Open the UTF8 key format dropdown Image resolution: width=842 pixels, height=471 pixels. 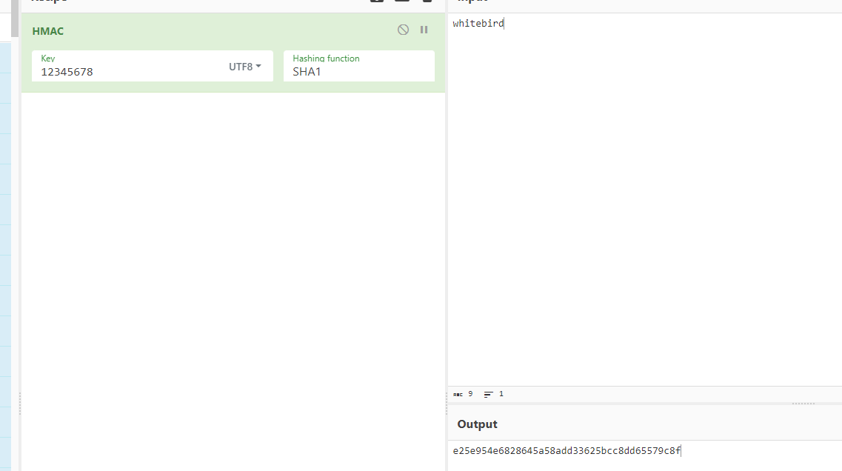click(x=245, y=67)
